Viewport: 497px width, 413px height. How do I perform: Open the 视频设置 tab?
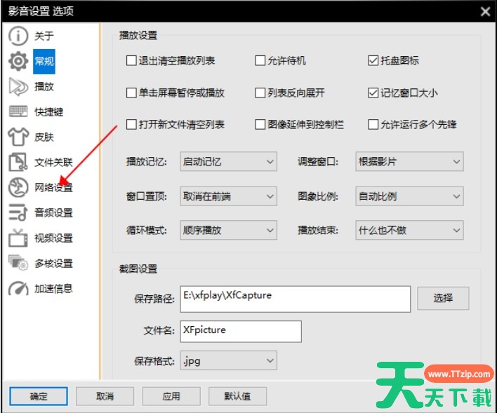click(x=53, y=238)
